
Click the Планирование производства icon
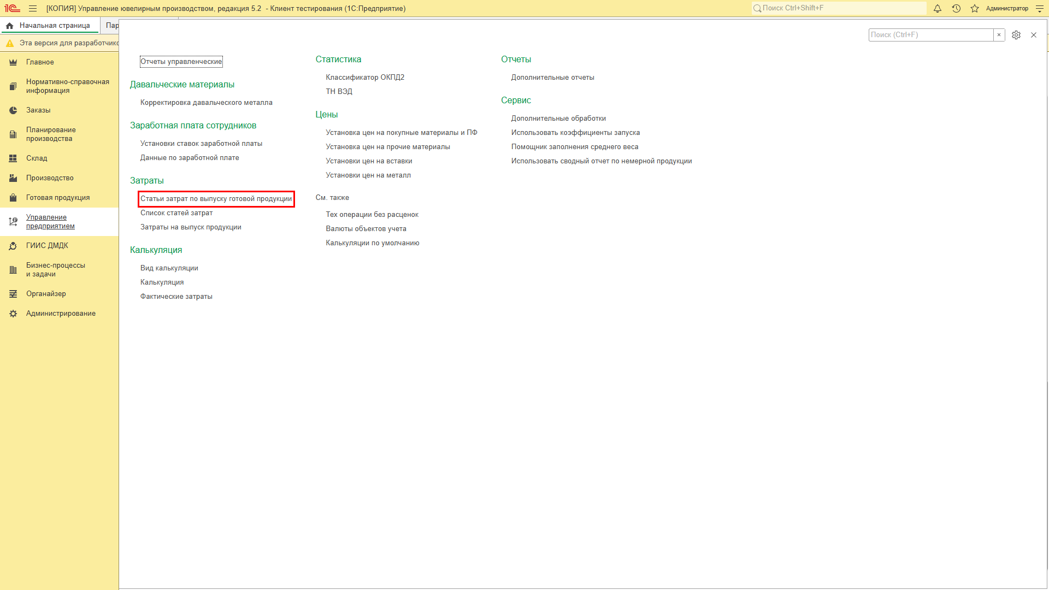coord(13,134)
